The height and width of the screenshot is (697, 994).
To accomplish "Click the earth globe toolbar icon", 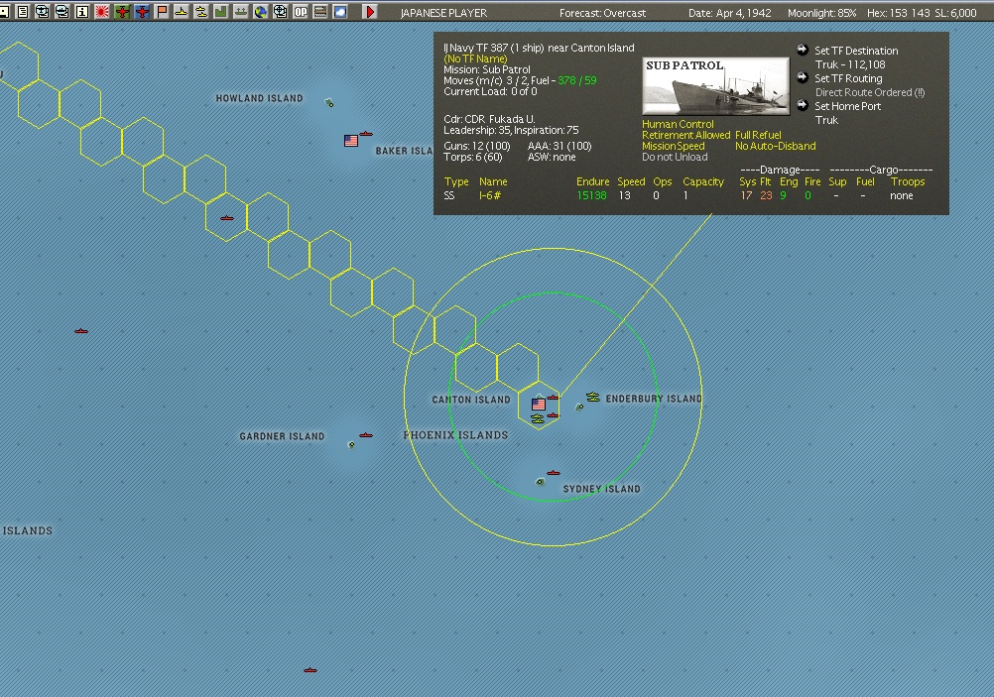I will 261,12.
